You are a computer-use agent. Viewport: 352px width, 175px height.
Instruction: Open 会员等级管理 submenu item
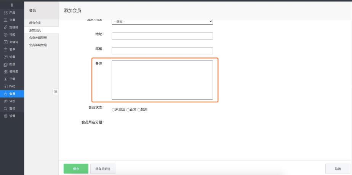(x=38, y=45)
